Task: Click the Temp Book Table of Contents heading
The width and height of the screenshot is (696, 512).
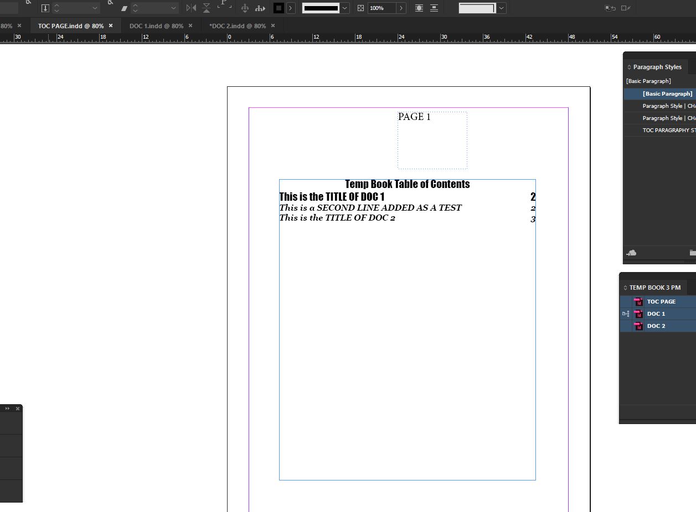Action: coord(408,184)
